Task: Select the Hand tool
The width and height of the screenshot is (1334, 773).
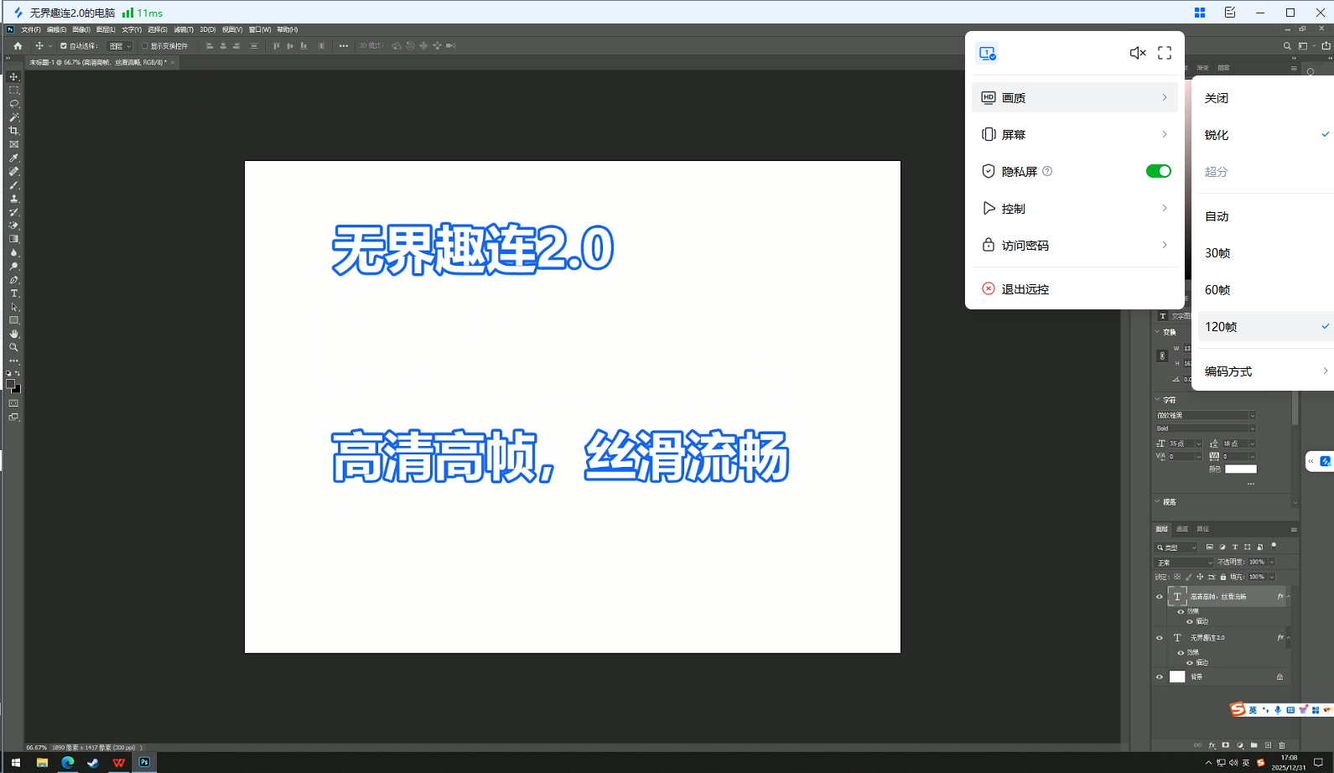Action: tap(13, 334)
